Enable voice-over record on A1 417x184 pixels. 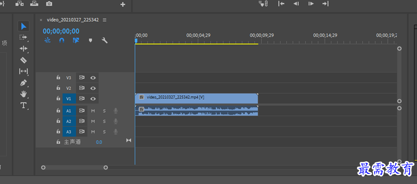tap(116, 111)
